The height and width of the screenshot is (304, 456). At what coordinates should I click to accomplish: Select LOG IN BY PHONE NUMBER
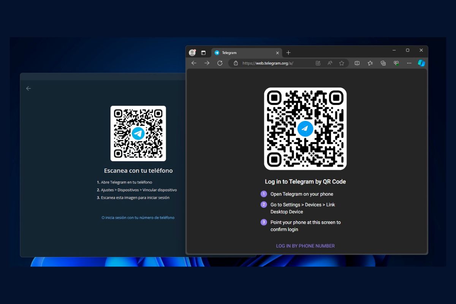pyautogui.click(x=305, y=246)
